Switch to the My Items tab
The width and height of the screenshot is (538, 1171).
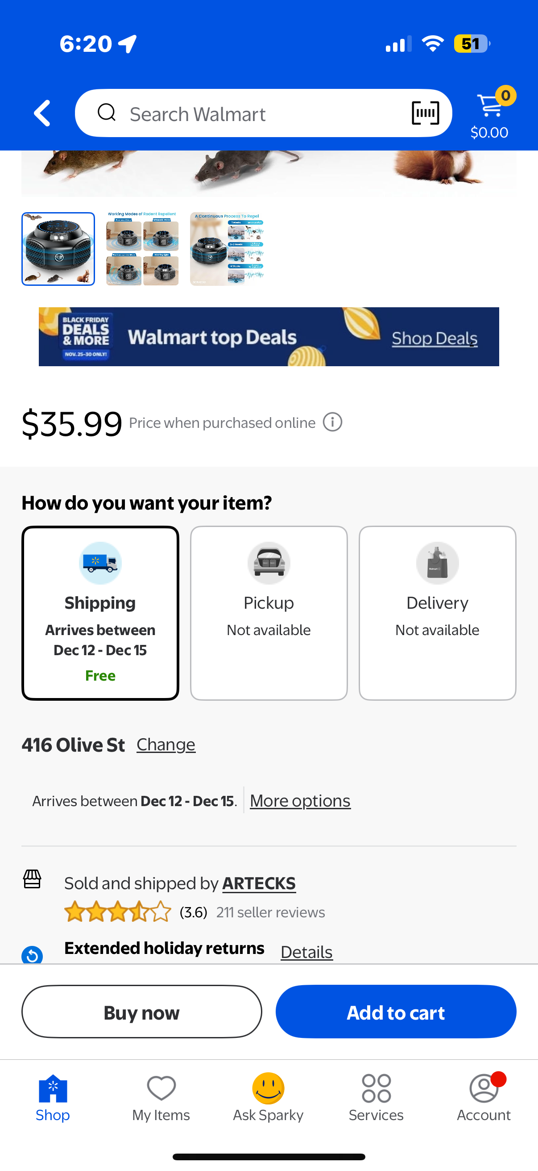coord(161,1097)
